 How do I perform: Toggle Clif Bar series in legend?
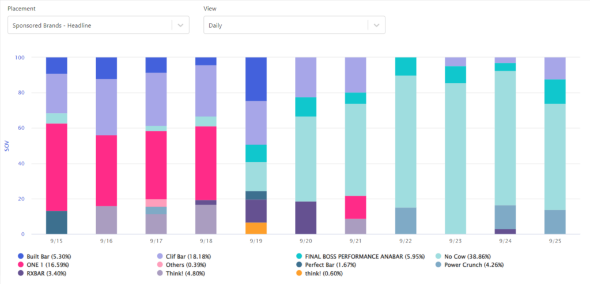185,256
